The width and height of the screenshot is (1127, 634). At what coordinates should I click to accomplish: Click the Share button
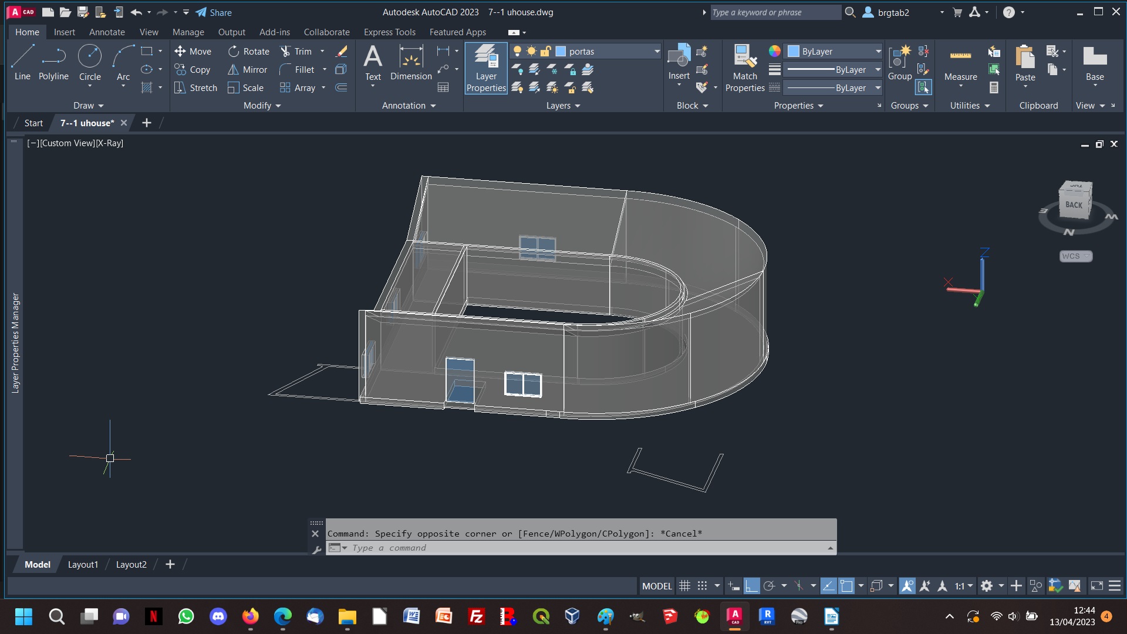pos(214,12)
